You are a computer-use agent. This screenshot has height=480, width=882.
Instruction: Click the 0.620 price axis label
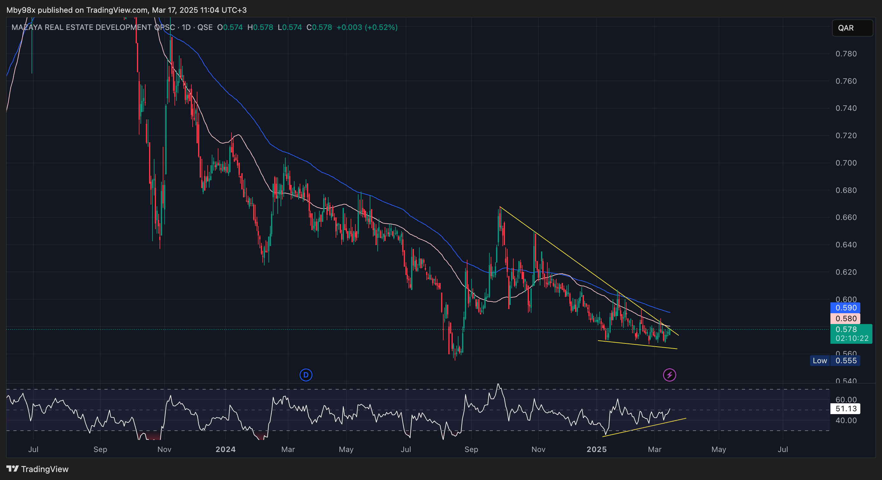click(x=846, y=272)
